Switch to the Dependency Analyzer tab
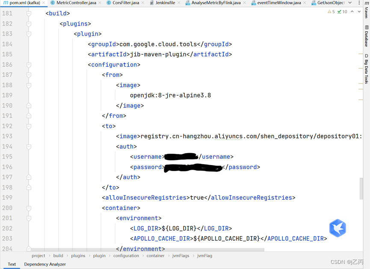Image resolution: width=370 pixels, height=269 pixels. coord(45,264)
